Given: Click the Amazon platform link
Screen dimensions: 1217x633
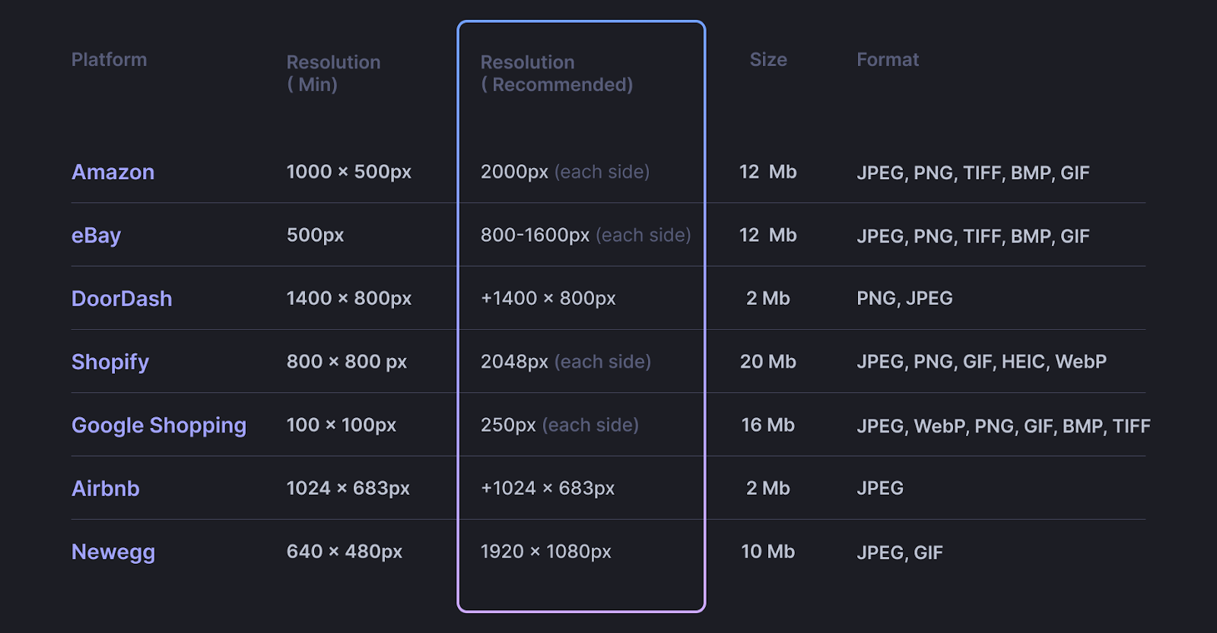Looking at the screenshot, I should click(x=113, y=172).
